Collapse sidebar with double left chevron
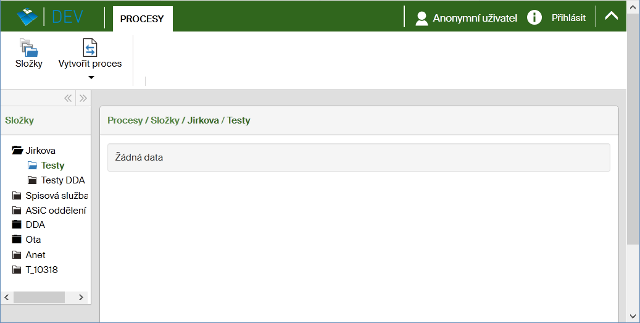Image resolution: width=640 pixels, height=323 pixels. pos(68,98)
